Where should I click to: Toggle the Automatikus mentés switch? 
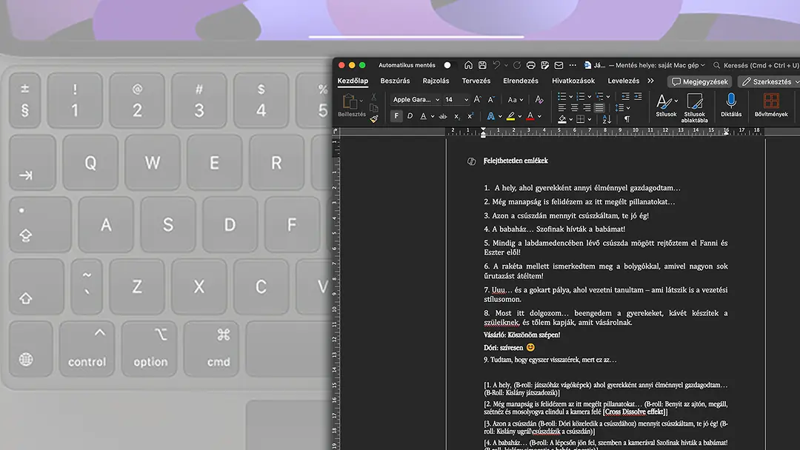447,65
